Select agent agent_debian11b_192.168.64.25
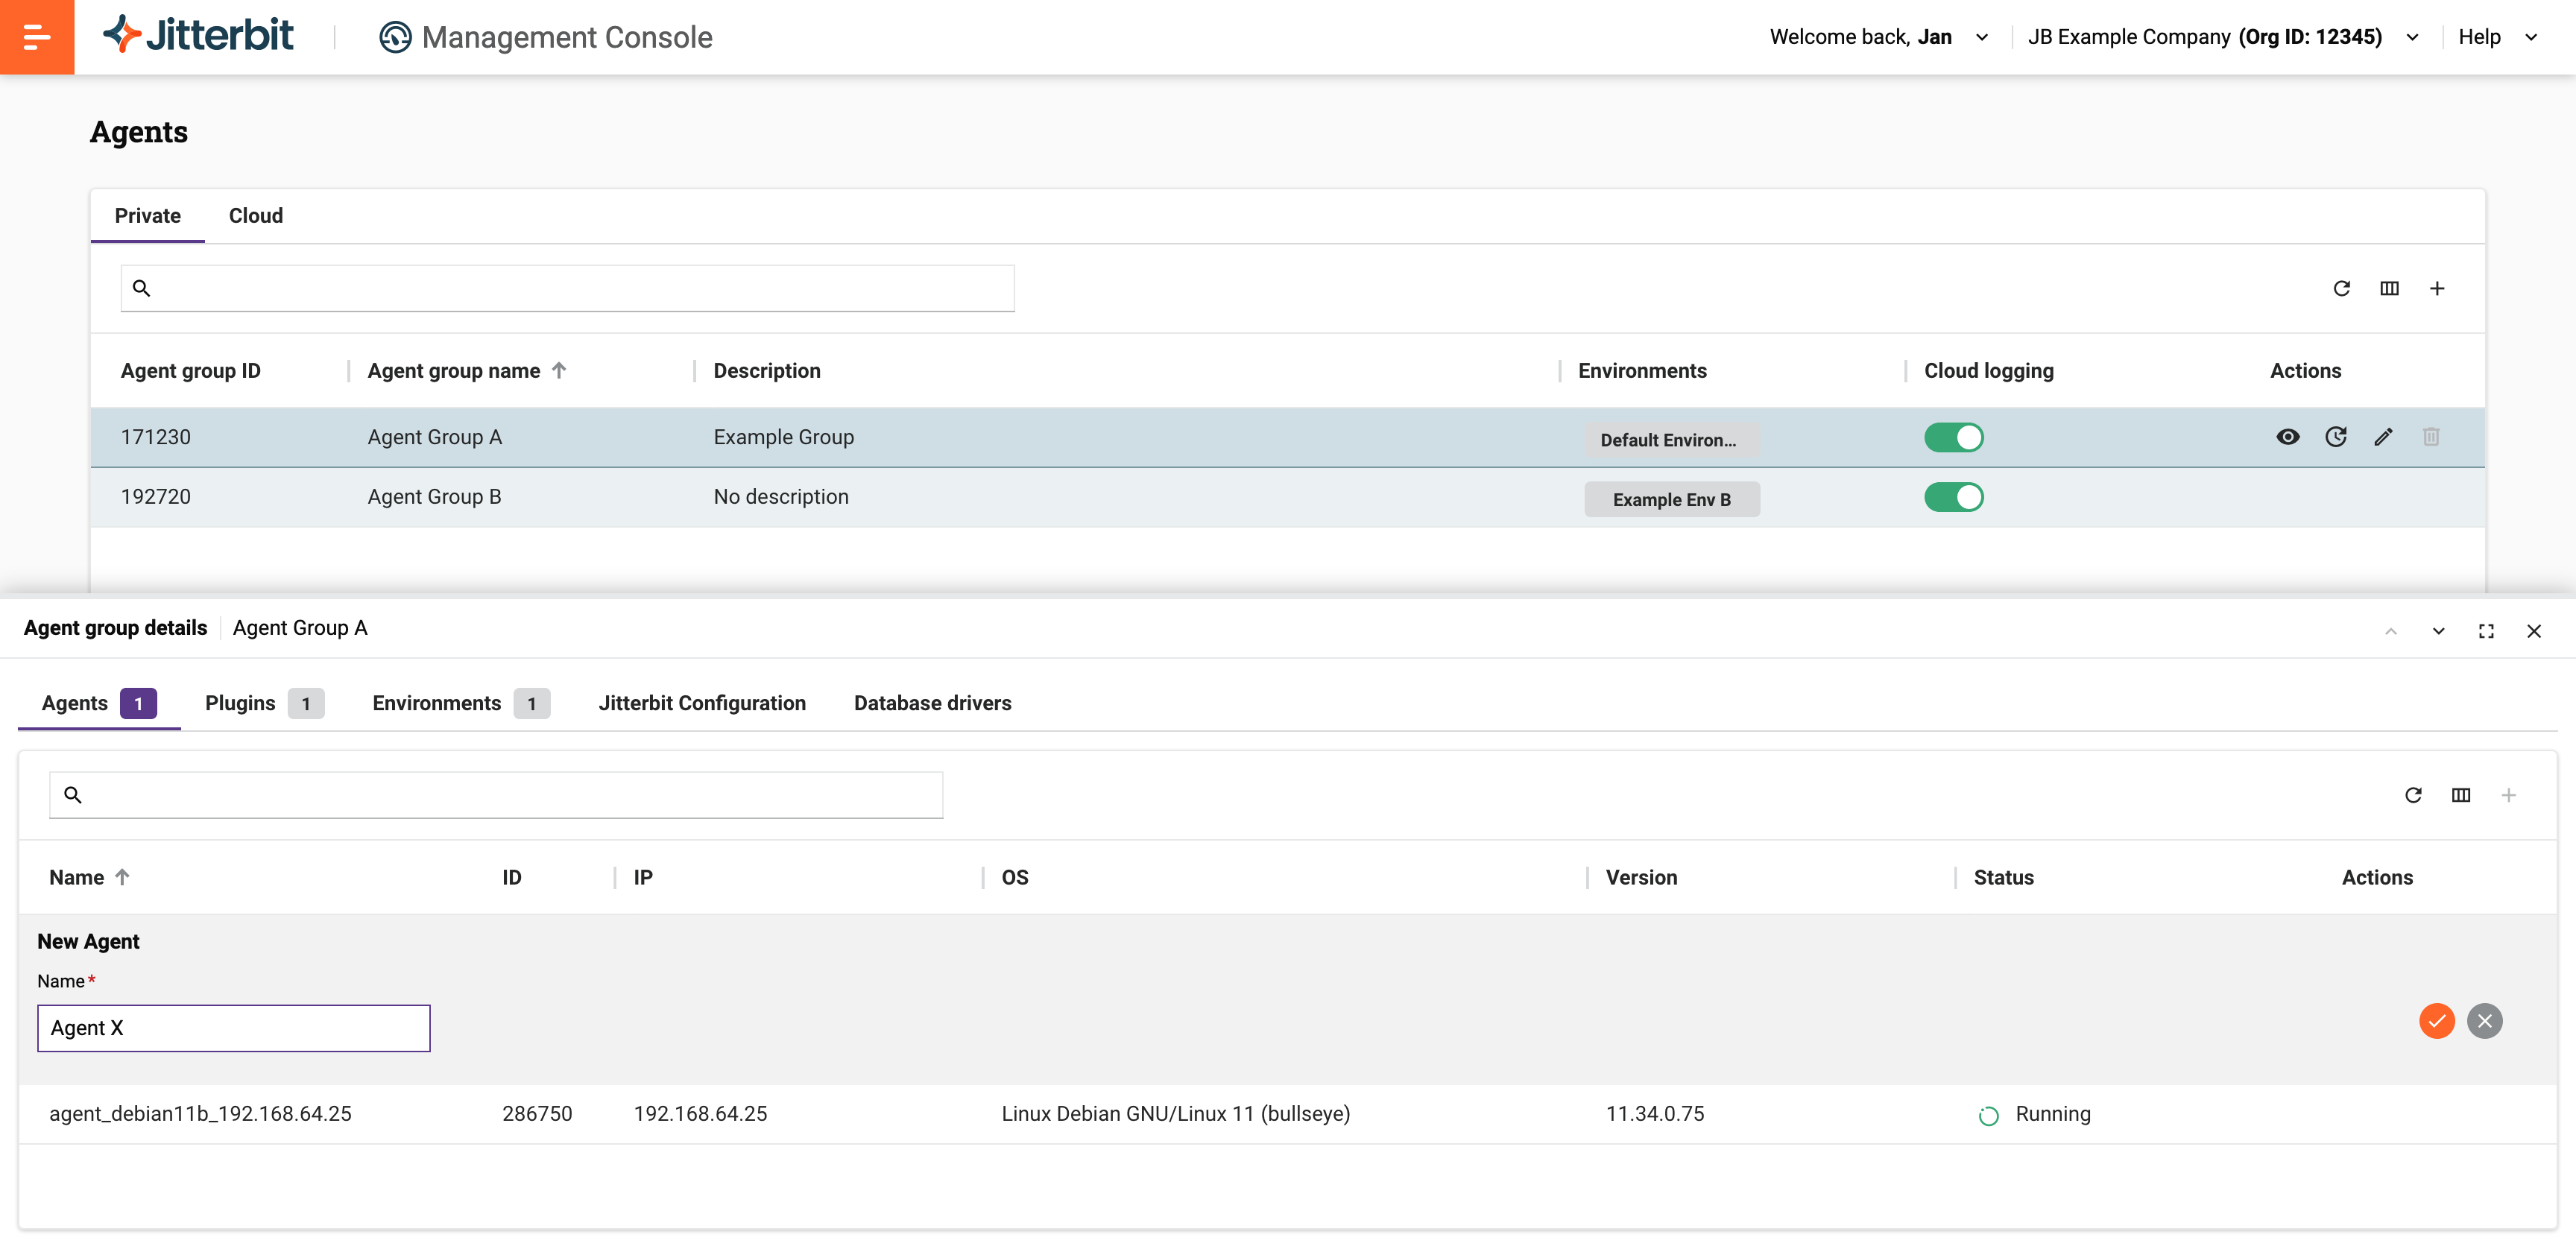Image resolution: width=2576 pixels, height=1249 pixels. point(200,1114)
